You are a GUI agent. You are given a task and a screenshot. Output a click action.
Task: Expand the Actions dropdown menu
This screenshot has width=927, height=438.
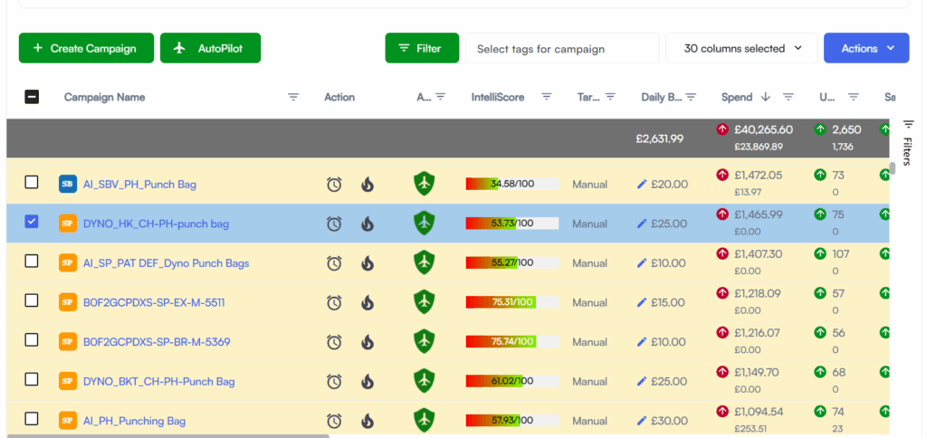[865, 48]
